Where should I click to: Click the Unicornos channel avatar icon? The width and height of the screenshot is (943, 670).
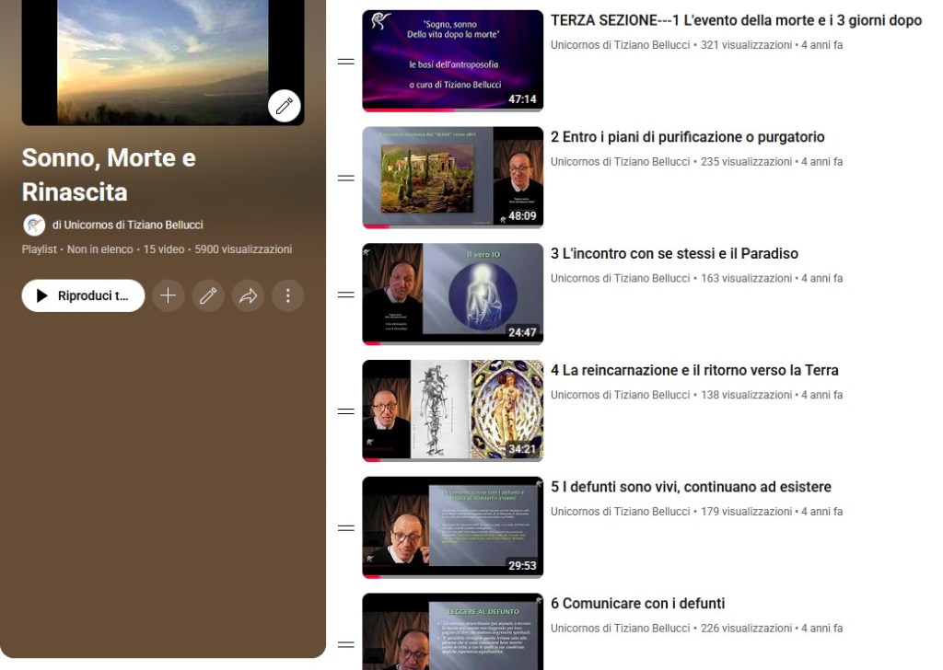(34, 225)
